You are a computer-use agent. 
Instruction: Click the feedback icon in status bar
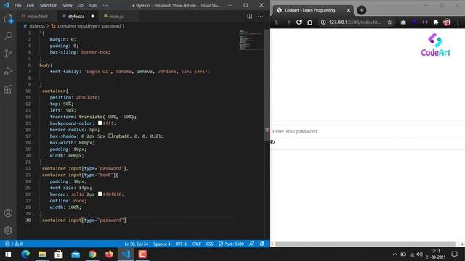click(252, 244)
